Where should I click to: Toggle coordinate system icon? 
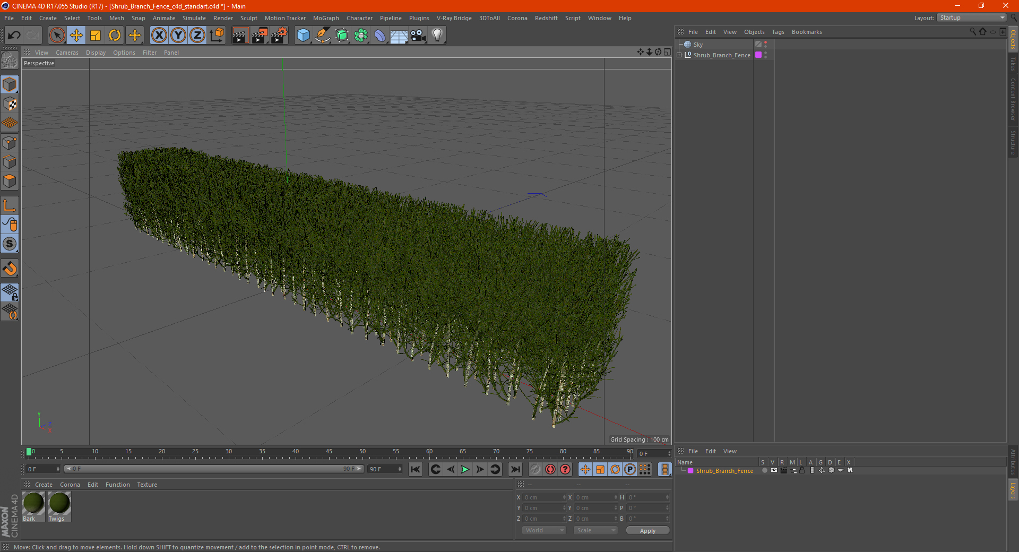click(x=217, y=36)
